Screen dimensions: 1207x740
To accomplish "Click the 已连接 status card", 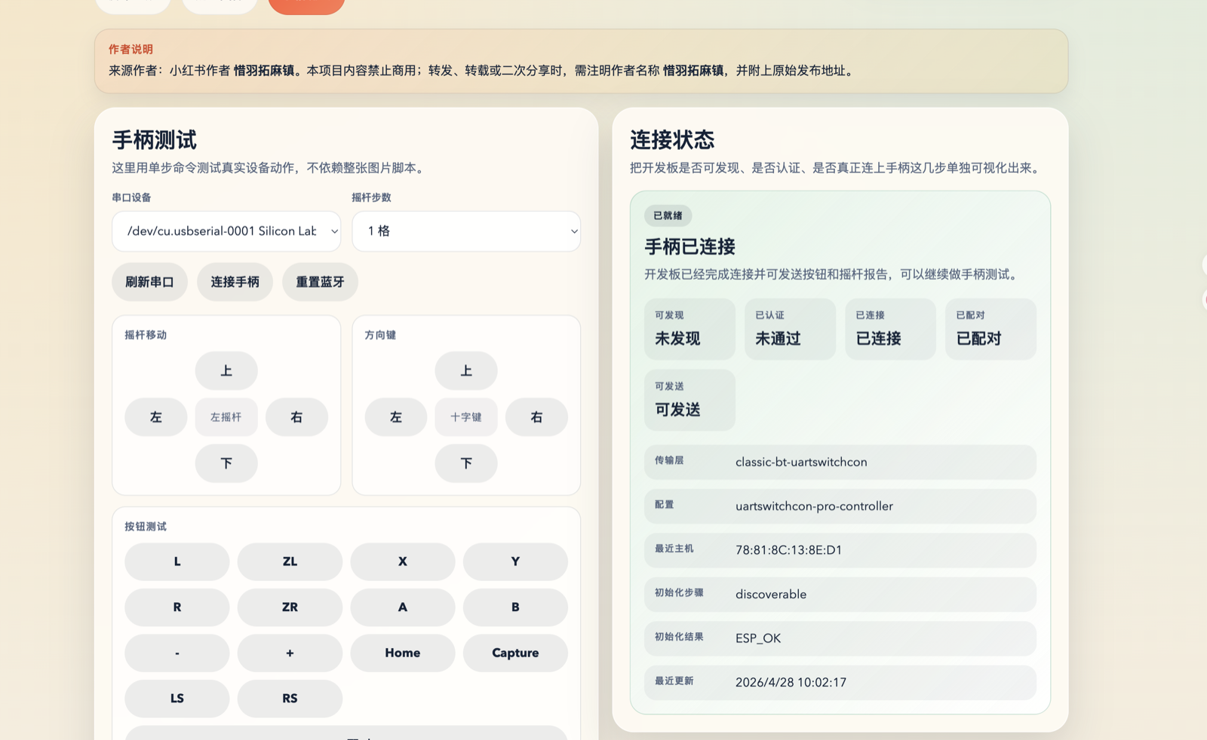I will [x=890, y=329].
